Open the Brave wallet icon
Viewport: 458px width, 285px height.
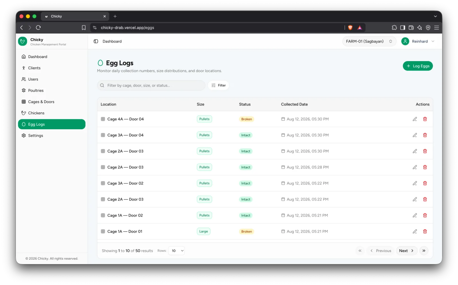[x=411, y=28]
